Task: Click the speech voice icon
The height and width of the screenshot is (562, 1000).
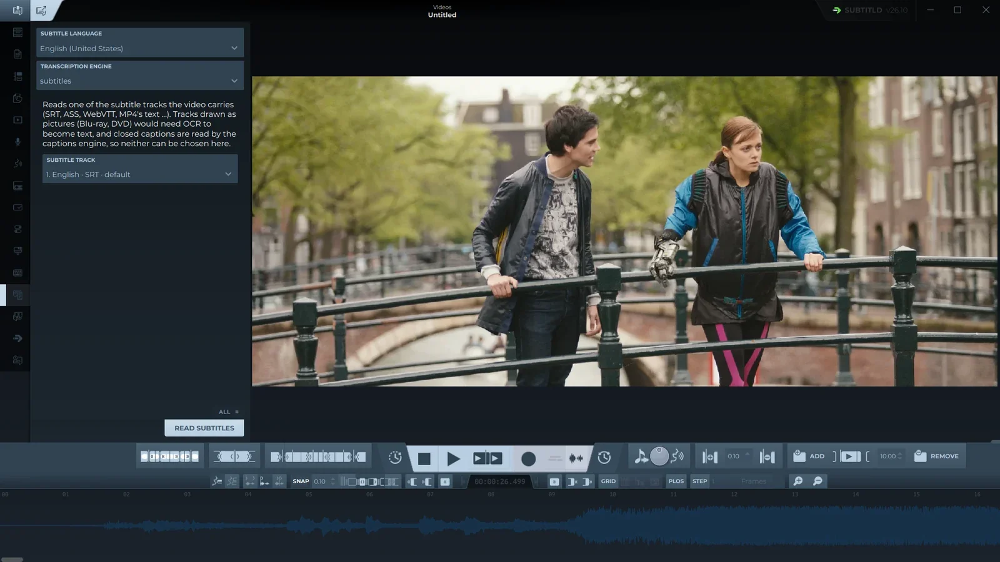Action: pos(677,456)
